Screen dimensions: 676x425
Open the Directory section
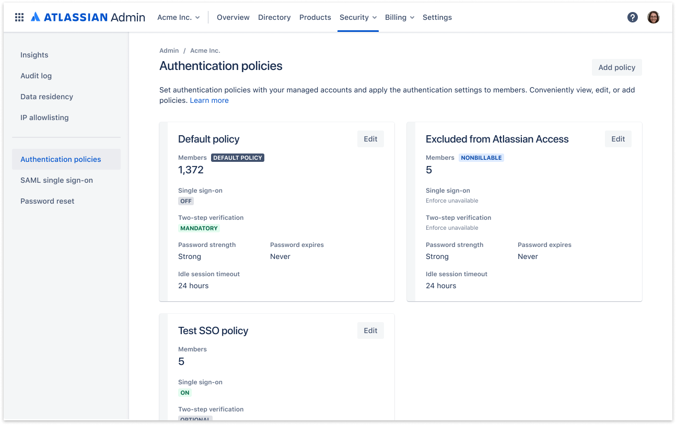[274, 17]
